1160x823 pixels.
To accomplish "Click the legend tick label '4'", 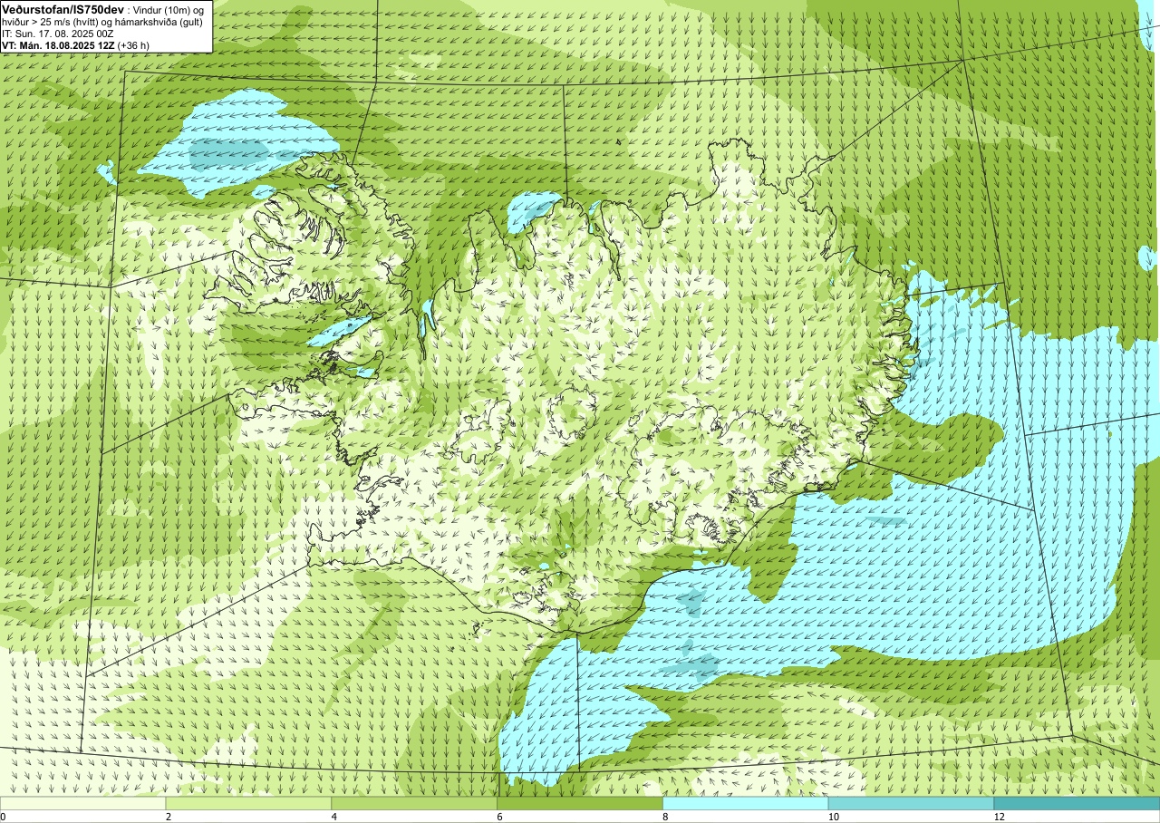I will coord(334,817).
